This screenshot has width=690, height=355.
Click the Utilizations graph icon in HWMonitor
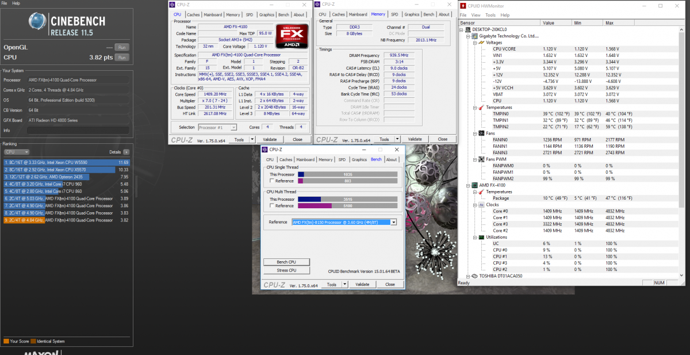(x=482, y=237)
